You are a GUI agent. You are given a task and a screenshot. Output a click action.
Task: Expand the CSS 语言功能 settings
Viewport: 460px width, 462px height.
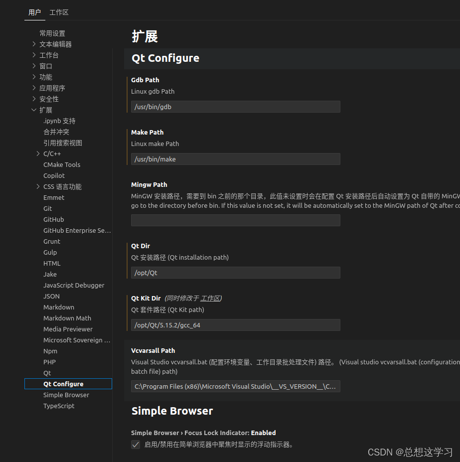(62, 186)
